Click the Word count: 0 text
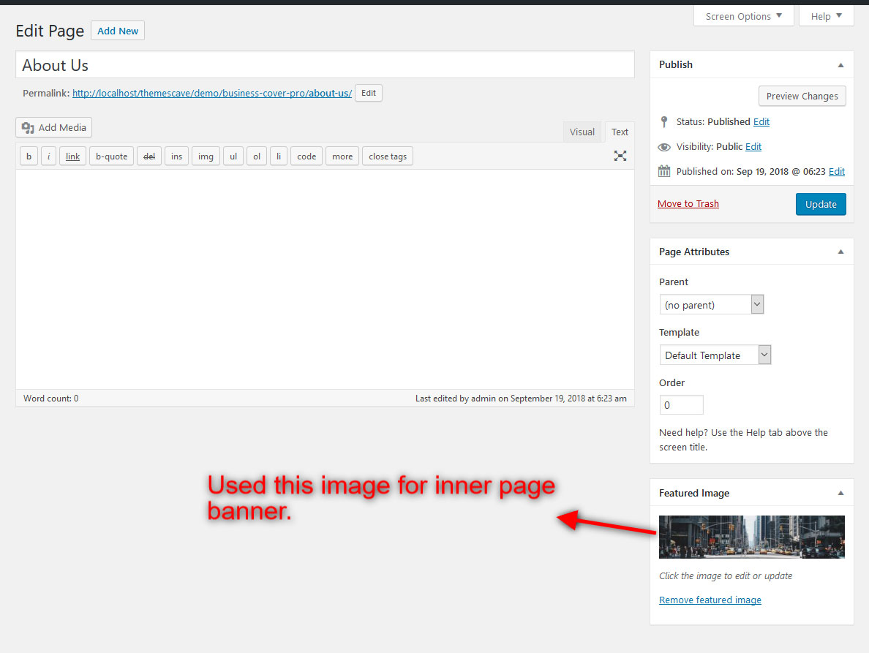The image size is (869, 653). (51, 399)
